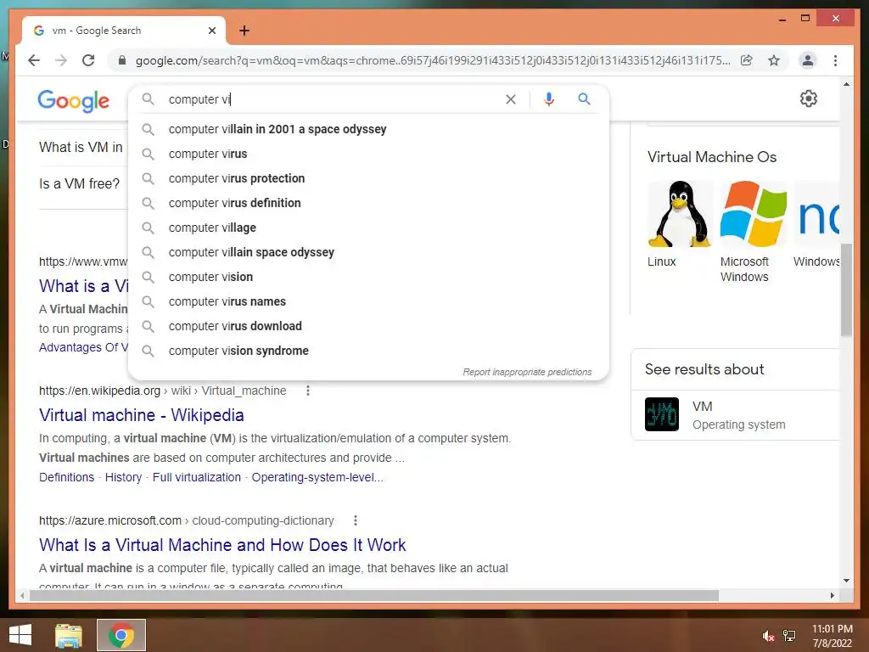This screenshot has width=869, height=652.
Task: Choose suggestion 'computer virus names'
Action: pyautogui.click(x=368, y=301)
